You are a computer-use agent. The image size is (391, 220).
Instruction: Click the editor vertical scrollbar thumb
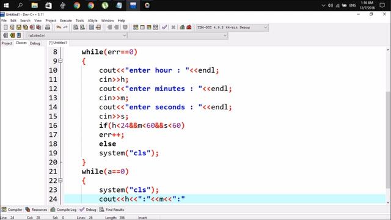pos(388,140)
